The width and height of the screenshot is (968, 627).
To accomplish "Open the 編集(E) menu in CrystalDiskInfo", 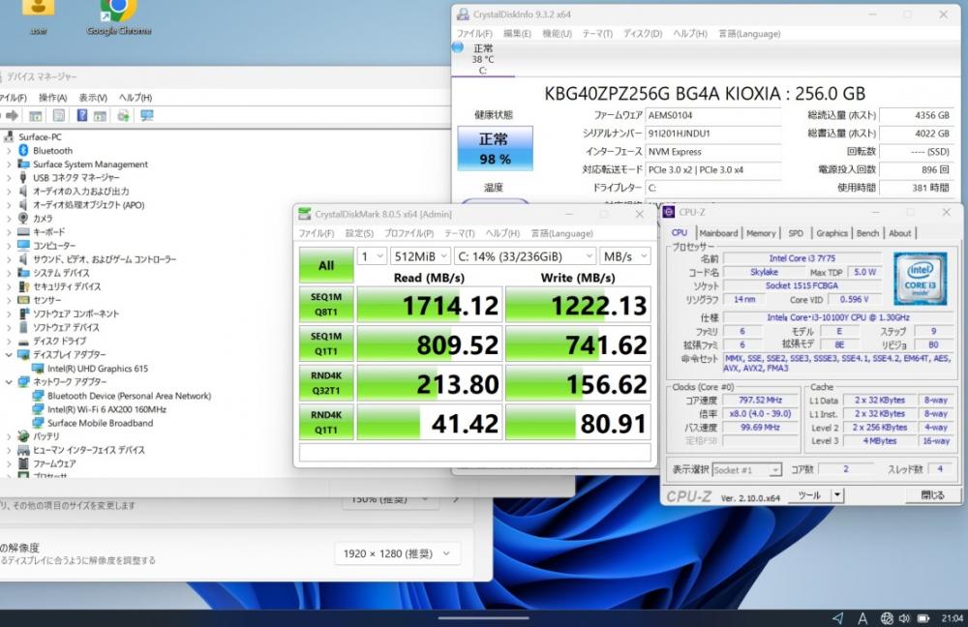I will point(517,33).
